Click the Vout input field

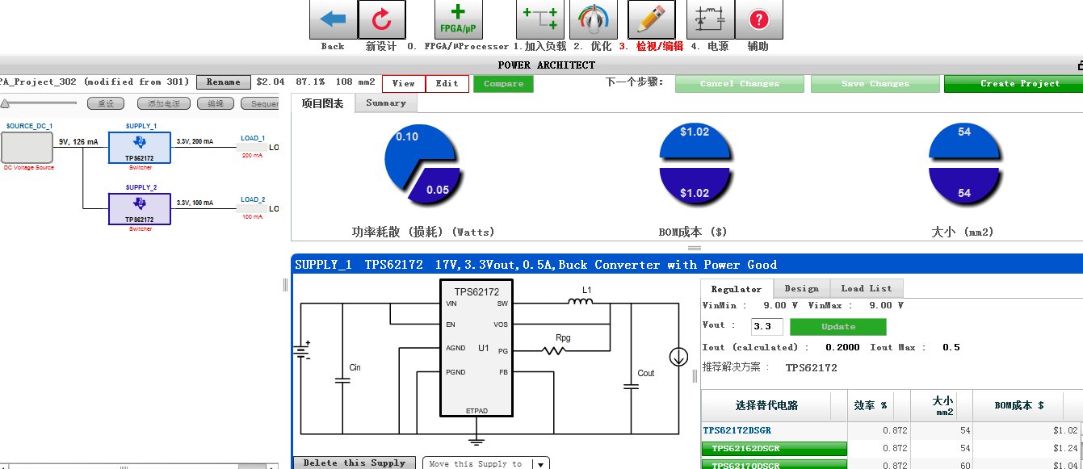[x=766, y=327]
